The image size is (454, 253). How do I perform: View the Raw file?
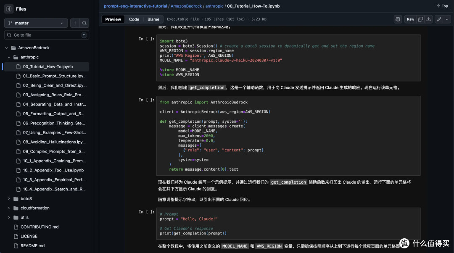[x=410, y=19]
